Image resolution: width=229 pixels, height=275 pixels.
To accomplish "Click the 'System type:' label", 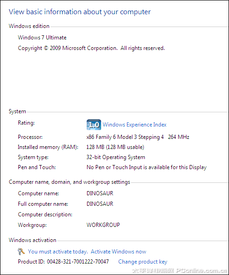I will pyautogui.click(x=33, y=157).
